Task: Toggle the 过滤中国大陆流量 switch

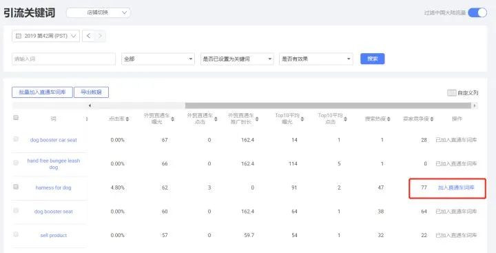Action: point(477,12)
